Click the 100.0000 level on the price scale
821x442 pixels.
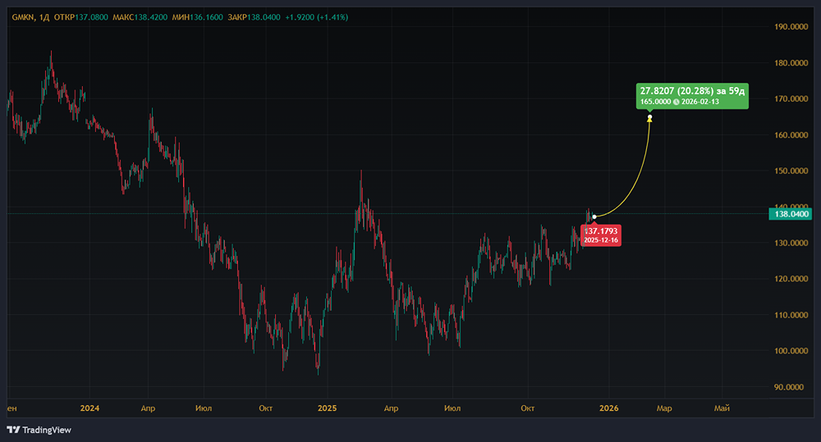pyautogui.click(x=791, y=351)
